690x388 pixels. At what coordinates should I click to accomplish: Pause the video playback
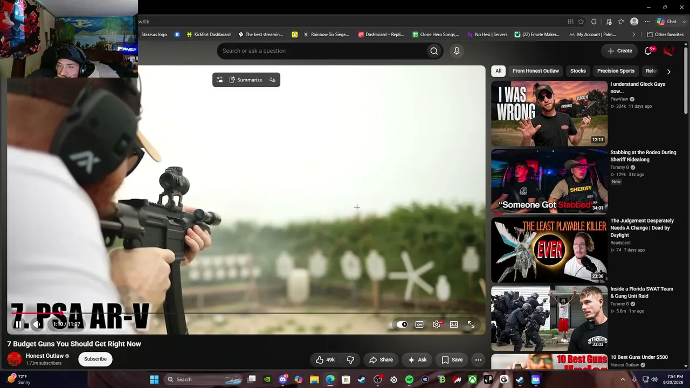click(18, 324)
